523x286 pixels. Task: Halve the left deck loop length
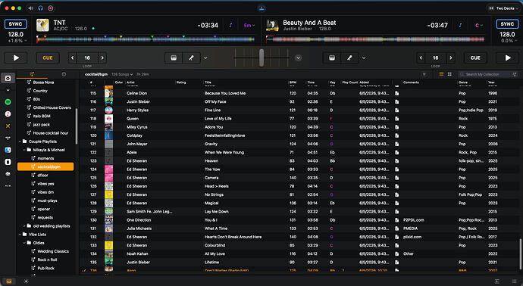pos(72,58)
